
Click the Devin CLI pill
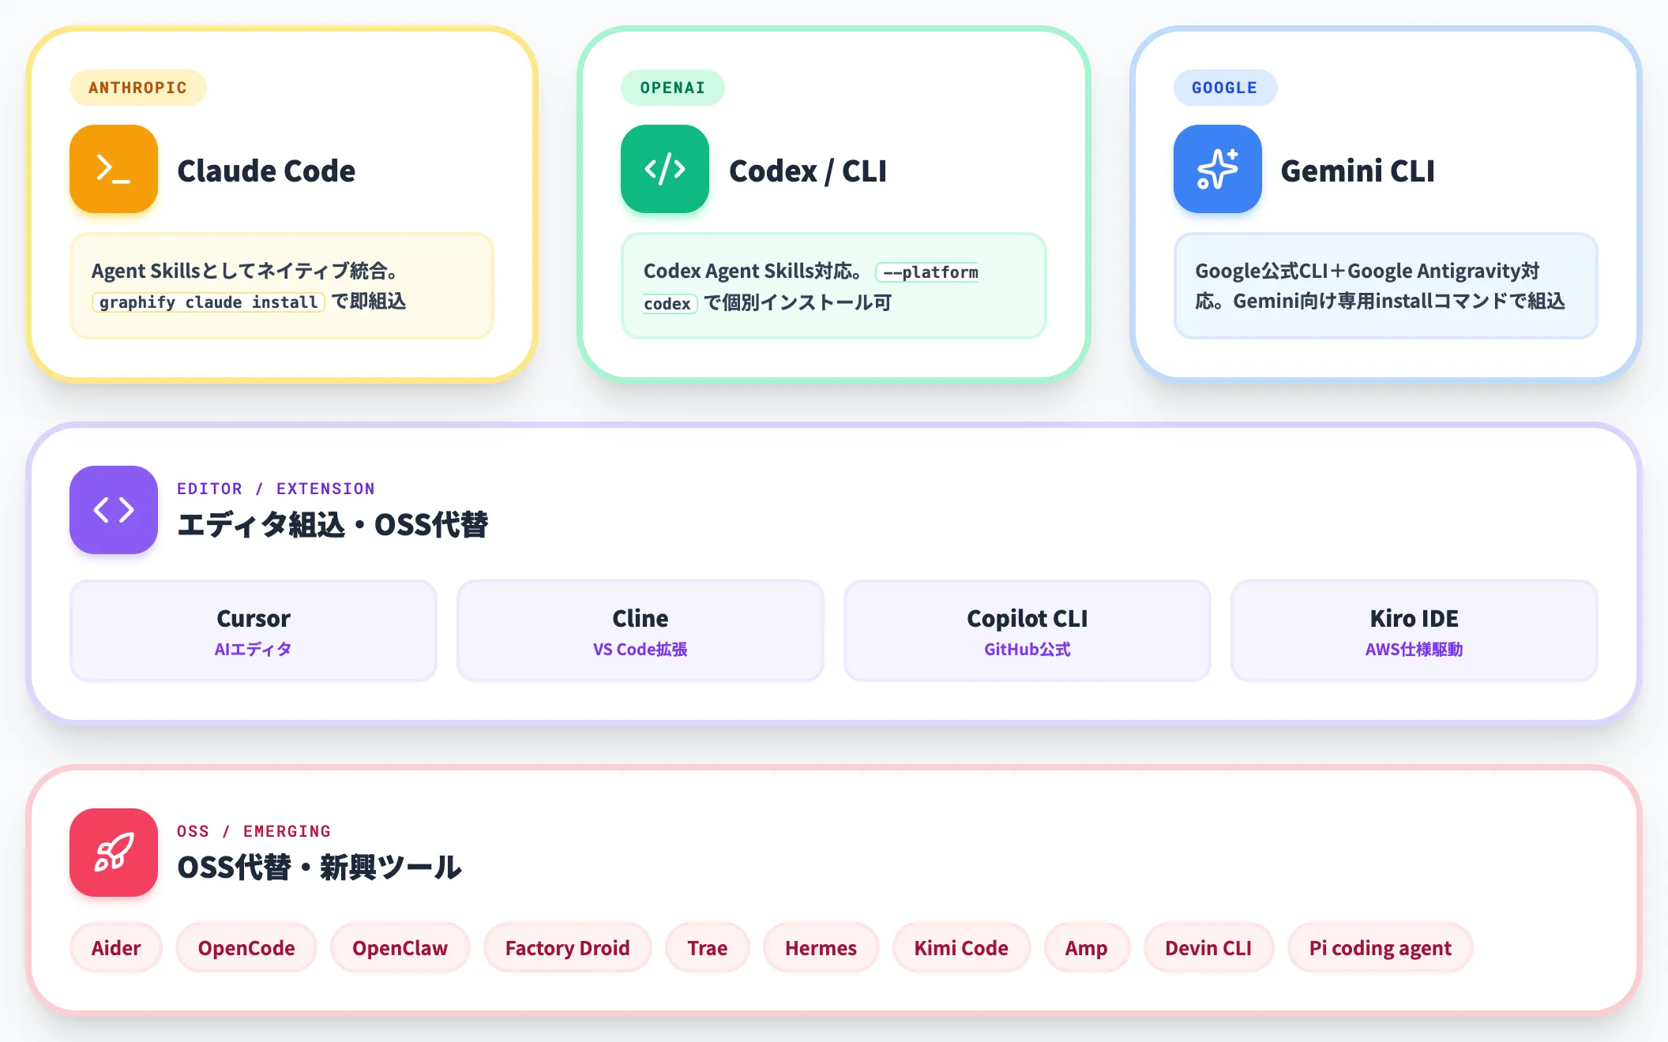click(1208, 947)
